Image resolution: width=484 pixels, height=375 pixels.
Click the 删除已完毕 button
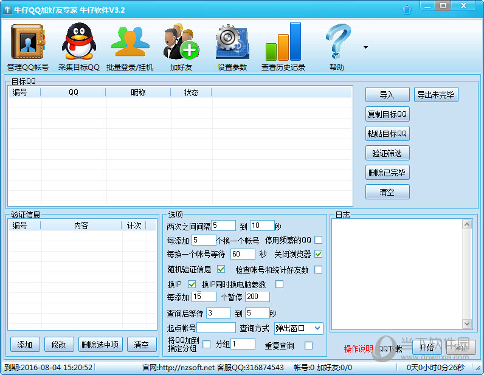(387, 172)
